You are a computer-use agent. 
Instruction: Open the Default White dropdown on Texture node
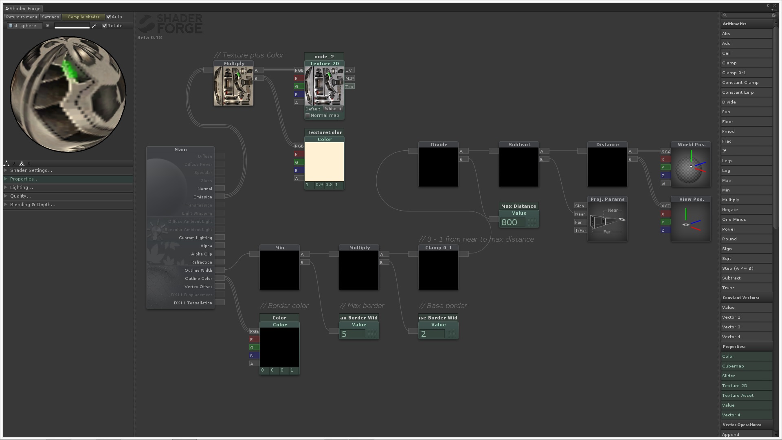tap(333, 109)
